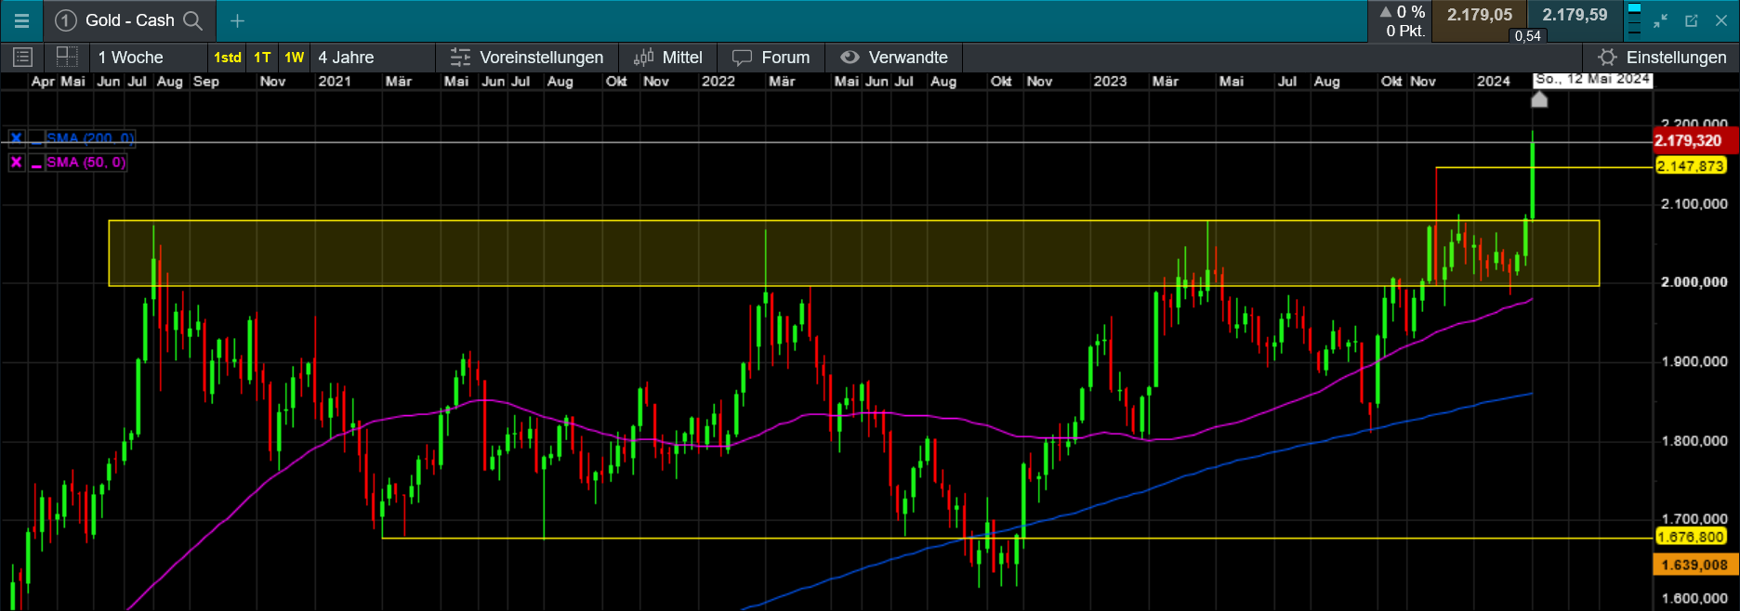Click the Mittel candlestick icon

(x=643, y=58)
